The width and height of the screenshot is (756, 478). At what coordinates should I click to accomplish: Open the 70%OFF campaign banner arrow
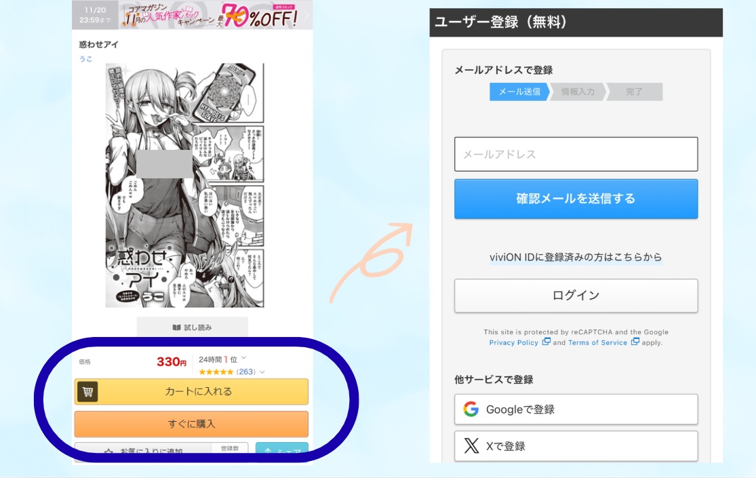pyautogui.click(x=306, y=15)
